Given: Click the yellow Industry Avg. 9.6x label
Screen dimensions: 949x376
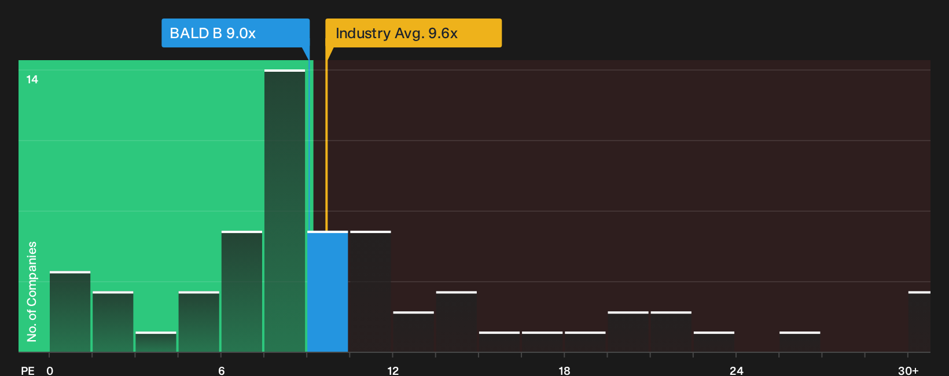Looking at the screenshot, I should click(413, 33).
